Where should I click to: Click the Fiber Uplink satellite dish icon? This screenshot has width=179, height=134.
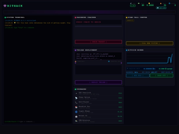coord(76,98)
